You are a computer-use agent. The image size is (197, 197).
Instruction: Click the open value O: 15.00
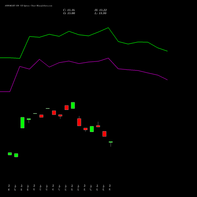pyautogui.click(x=69, y=13)
